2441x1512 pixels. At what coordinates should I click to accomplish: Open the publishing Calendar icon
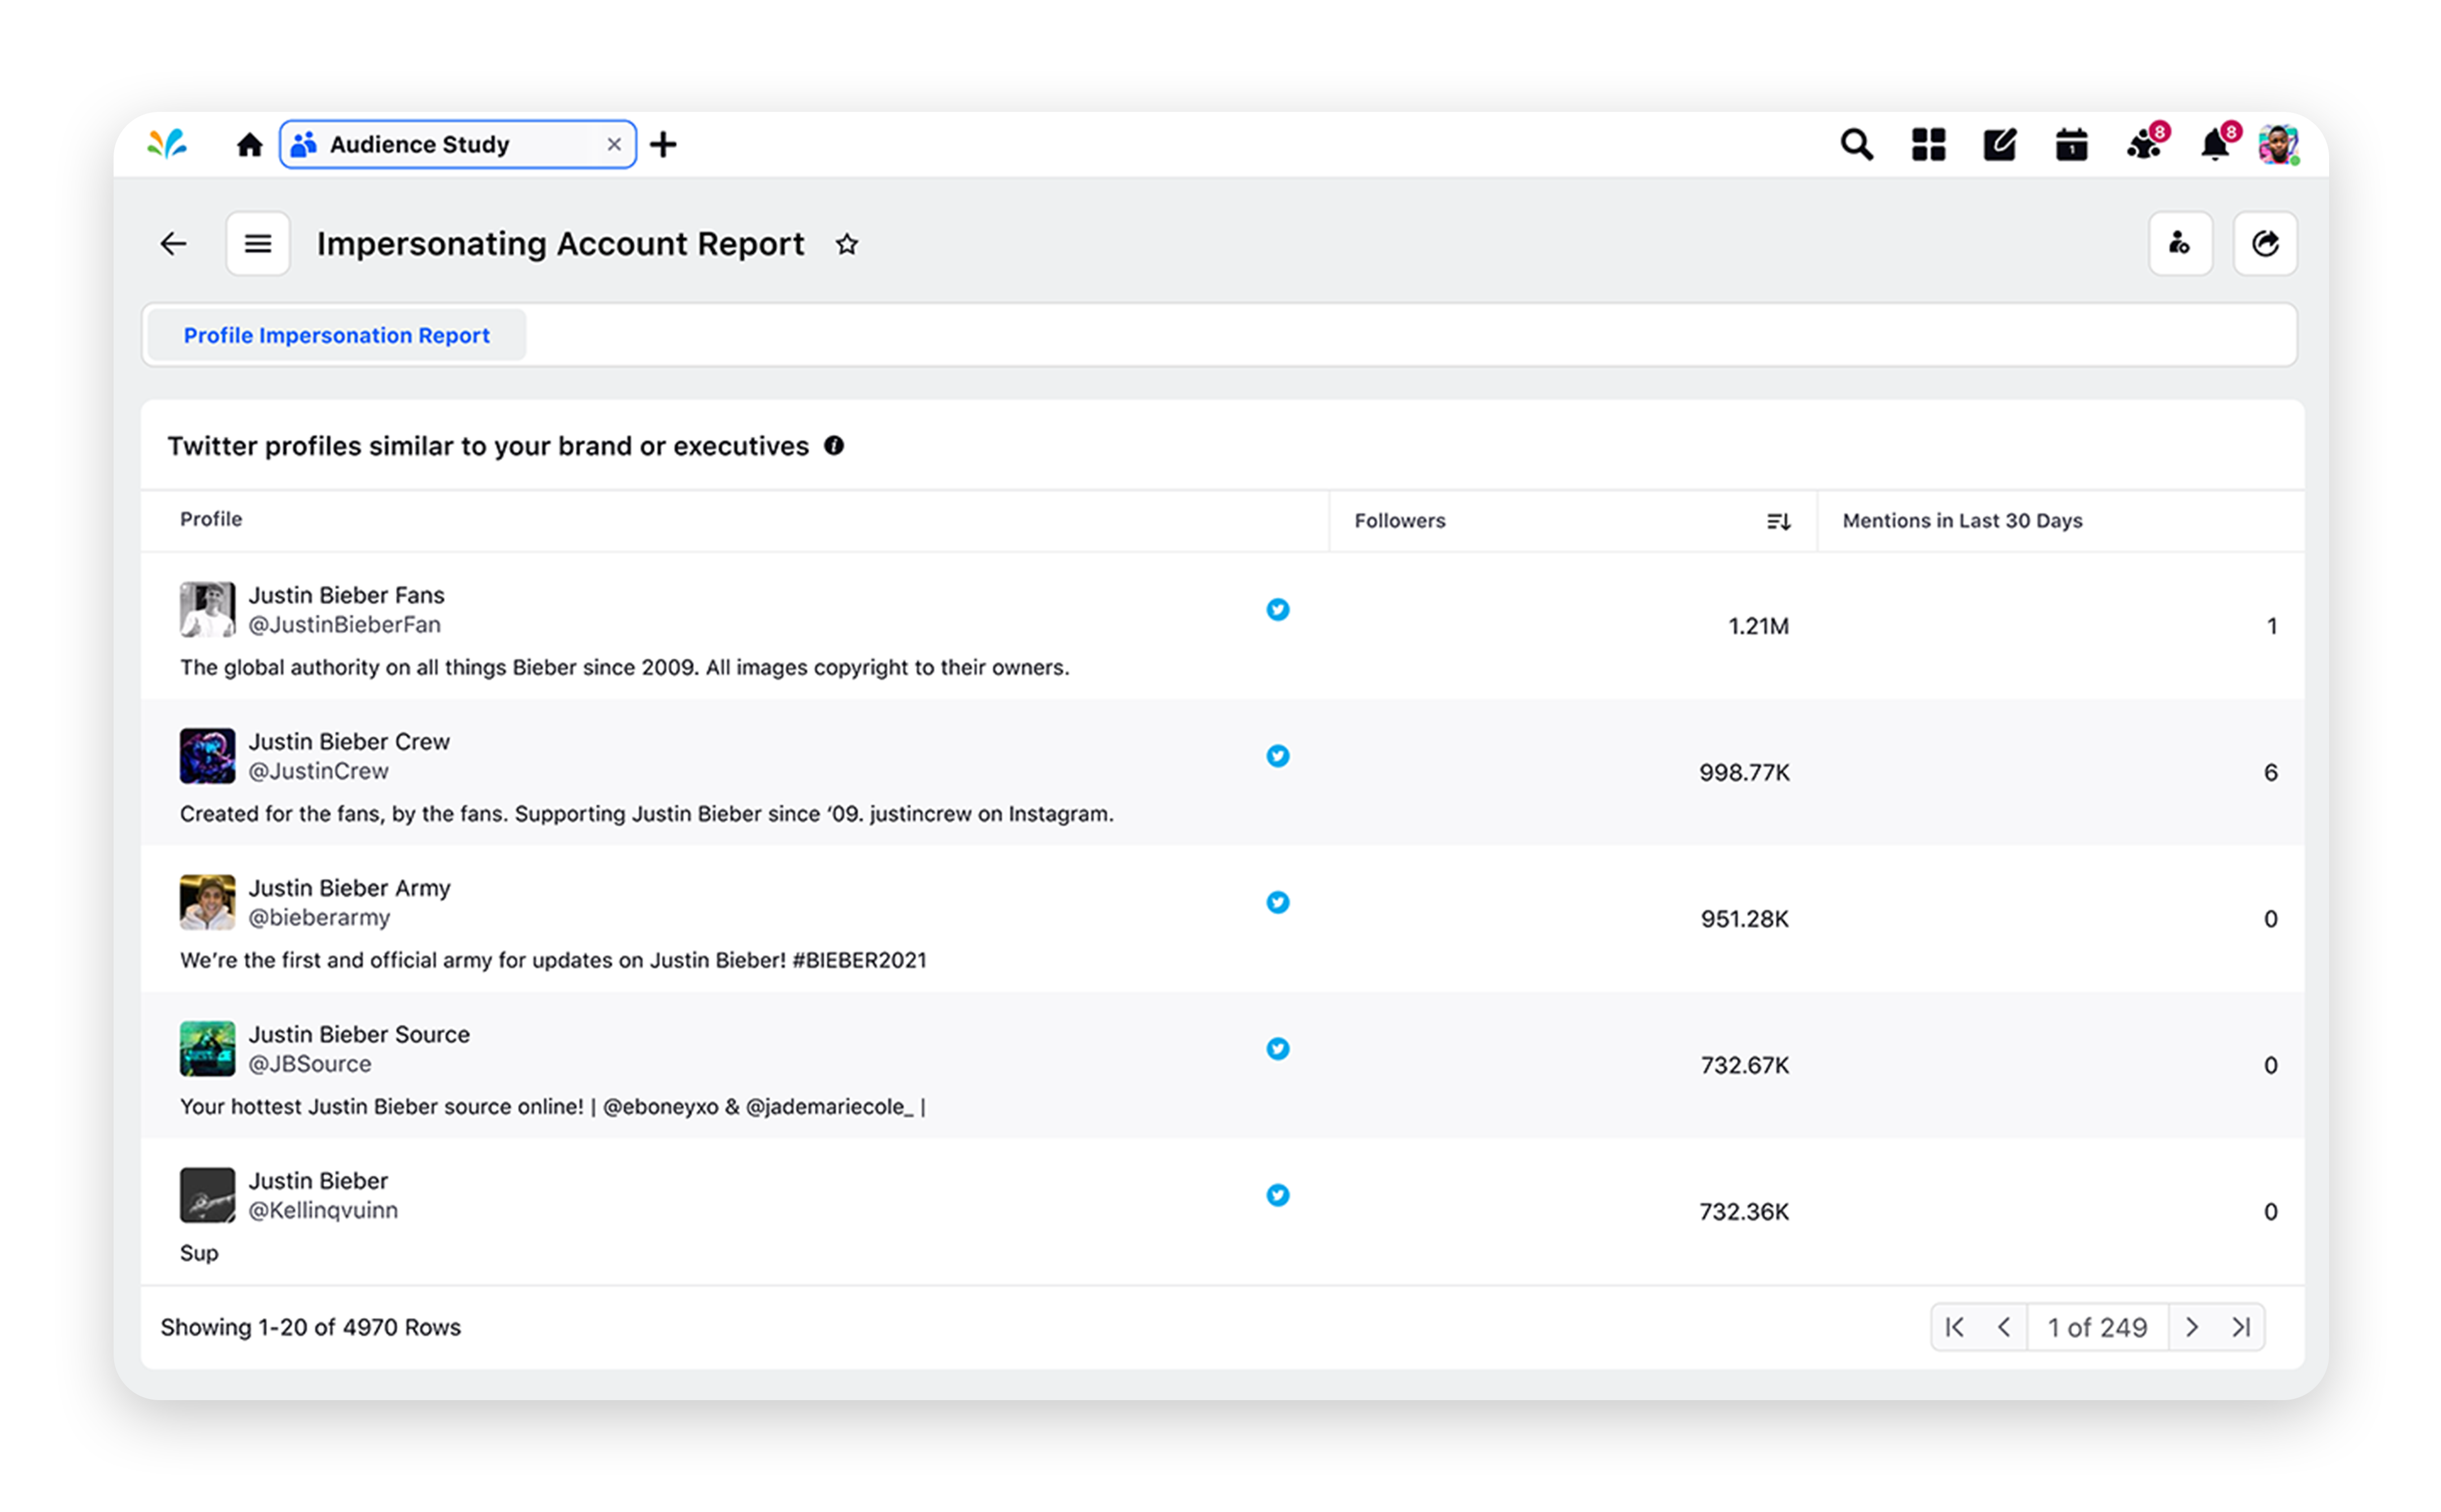point(2071,144)
